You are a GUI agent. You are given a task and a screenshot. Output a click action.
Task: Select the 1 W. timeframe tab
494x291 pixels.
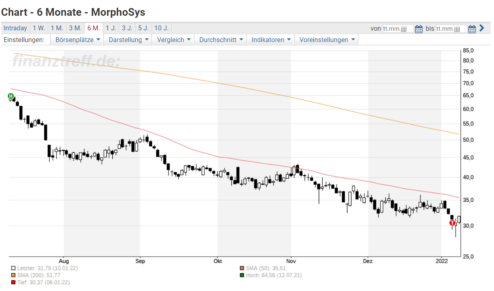tap(39, 28)
